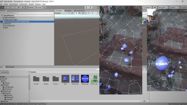The width and height of the screenshot is (187, 105).
Task: Toggle scene view grid icon
Action: (x=93, y=13)
